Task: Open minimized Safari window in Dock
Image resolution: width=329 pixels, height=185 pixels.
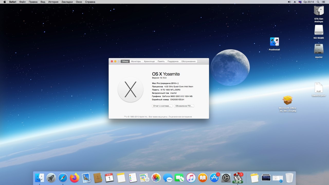Action: click(x=278, y=178)
